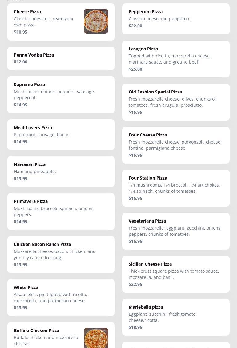The height and width of the screenshot is (348, 237).
Task: Open the Four Cheese Pizza item
Action: coord(176,145)
